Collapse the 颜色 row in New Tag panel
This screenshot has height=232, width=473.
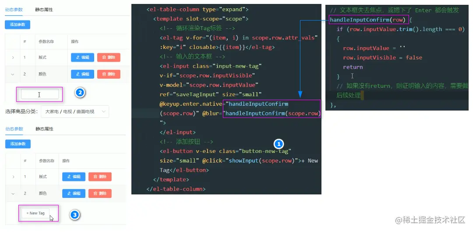(13, 193)
